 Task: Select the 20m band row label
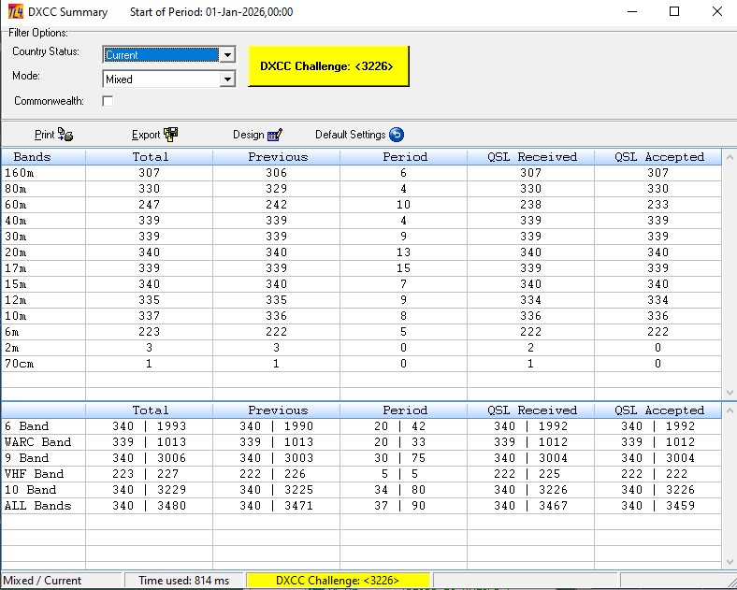pos(16,252)
